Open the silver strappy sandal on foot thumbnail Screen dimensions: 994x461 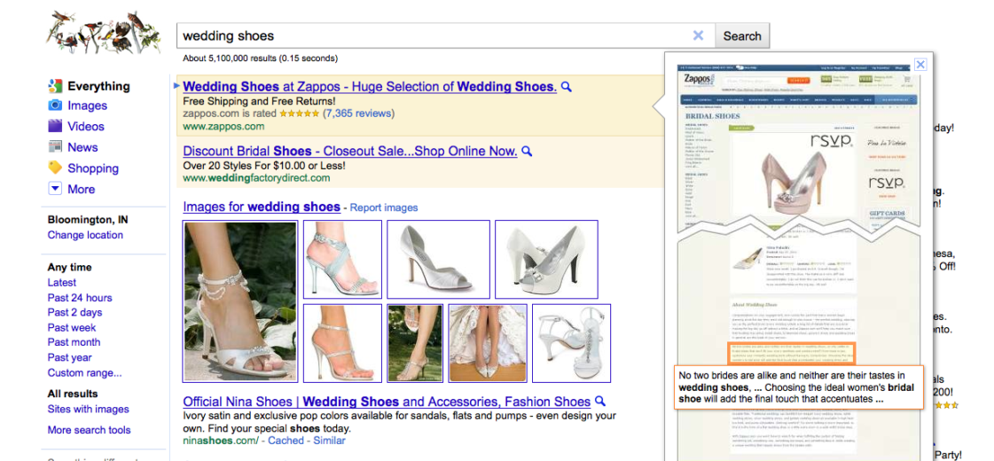[342, 259]
